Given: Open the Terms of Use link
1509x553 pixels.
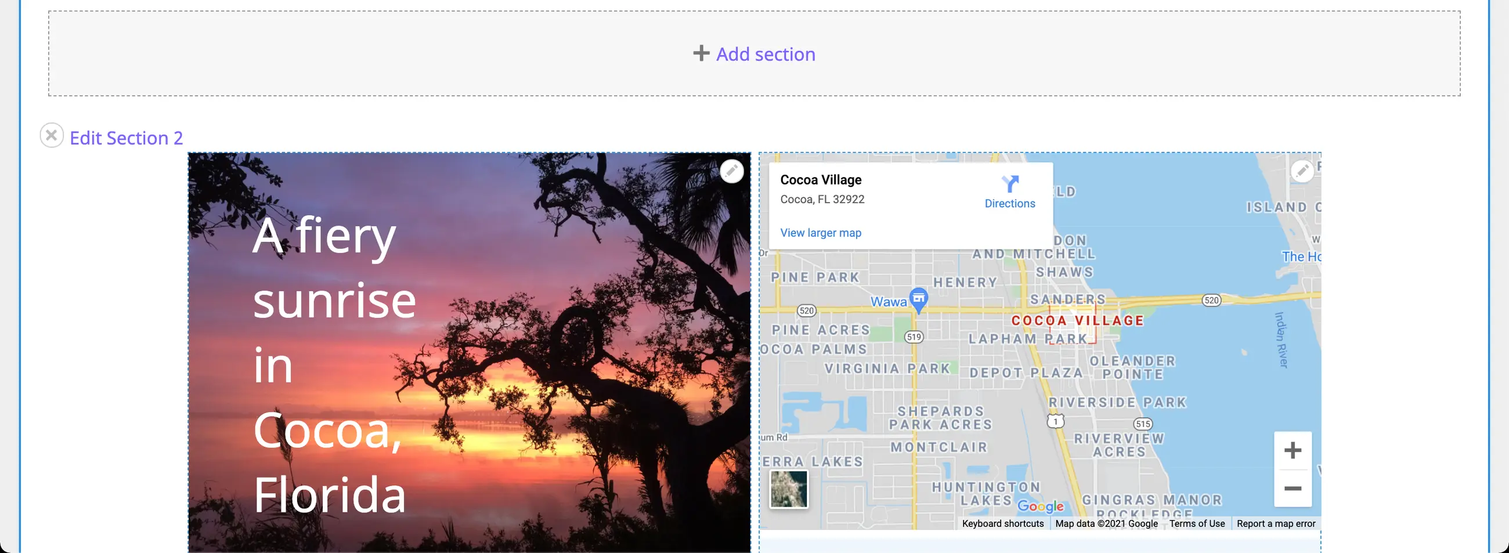Looking at the screenshot, I should pyautogui.click(x=1196, y=523).
